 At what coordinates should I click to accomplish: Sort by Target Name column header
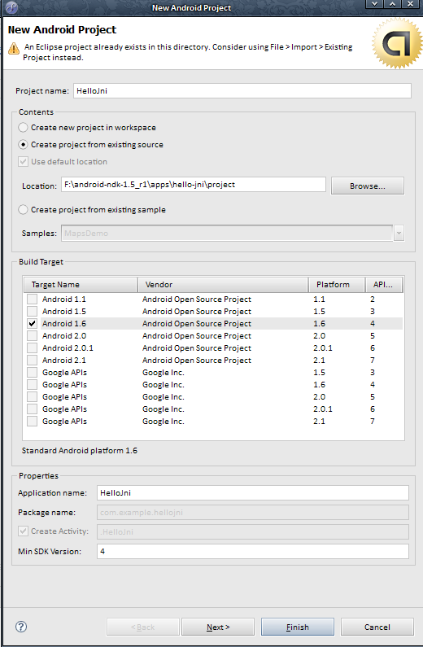[x=81, y=285]
